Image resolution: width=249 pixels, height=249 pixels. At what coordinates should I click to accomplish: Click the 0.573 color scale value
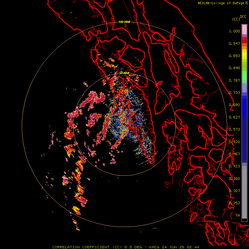coord(234,129)
